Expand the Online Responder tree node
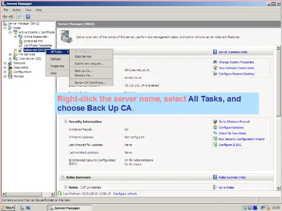 click(15, 37)
